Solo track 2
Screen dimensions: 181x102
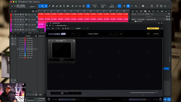tap(18, 20)
